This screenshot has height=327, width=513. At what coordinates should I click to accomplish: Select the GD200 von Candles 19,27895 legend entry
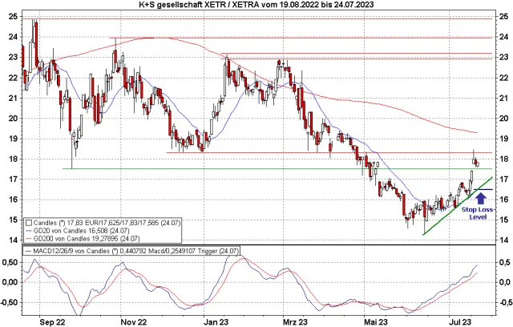tap(83, 239)
